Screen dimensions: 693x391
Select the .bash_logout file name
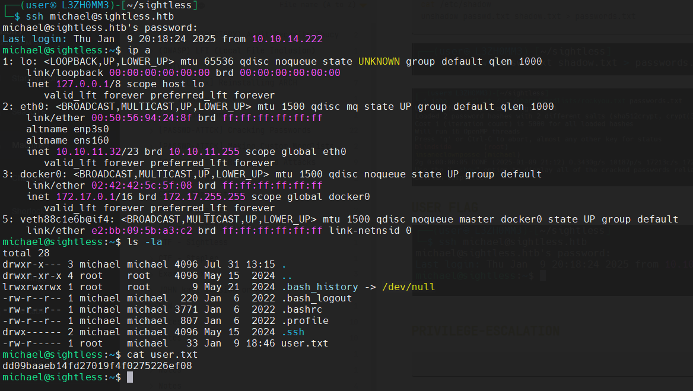316,298
